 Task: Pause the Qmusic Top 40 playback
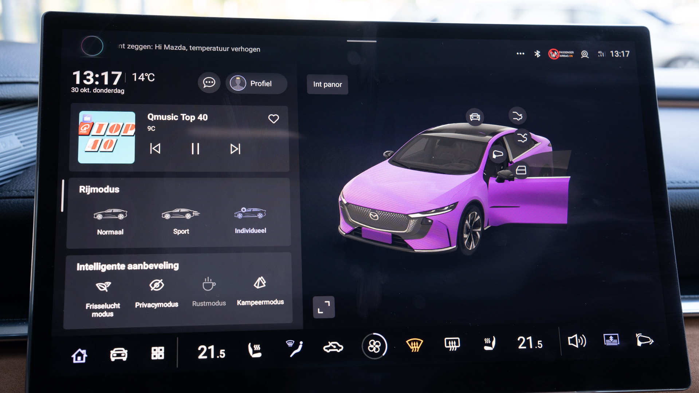point(195,149)
